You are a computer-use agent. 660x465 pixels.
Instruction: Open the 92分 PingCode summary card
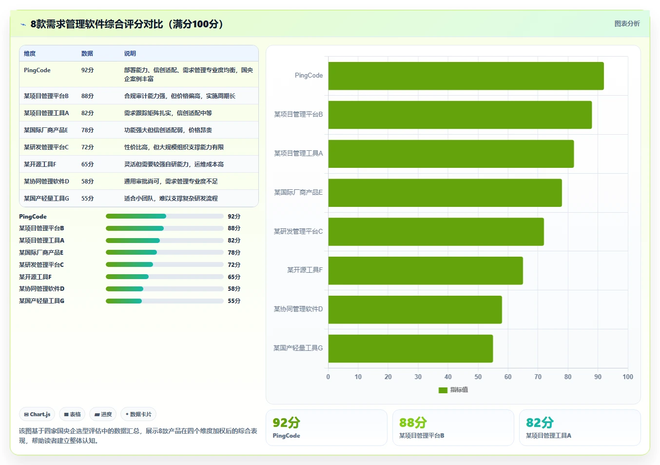pos(327,427)
